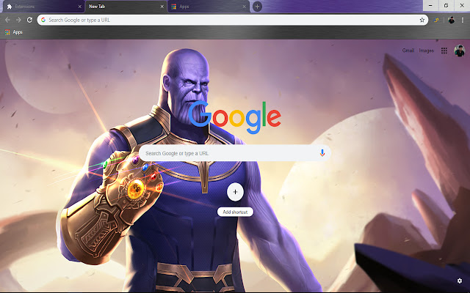The height and width of the screenshot is (293, 470).
Task: Click the Google icon in address bar
Action: tap(43, 20)
